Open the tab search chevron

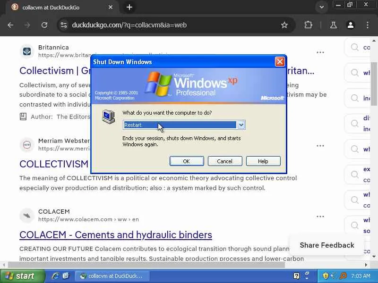pos(322,7)
